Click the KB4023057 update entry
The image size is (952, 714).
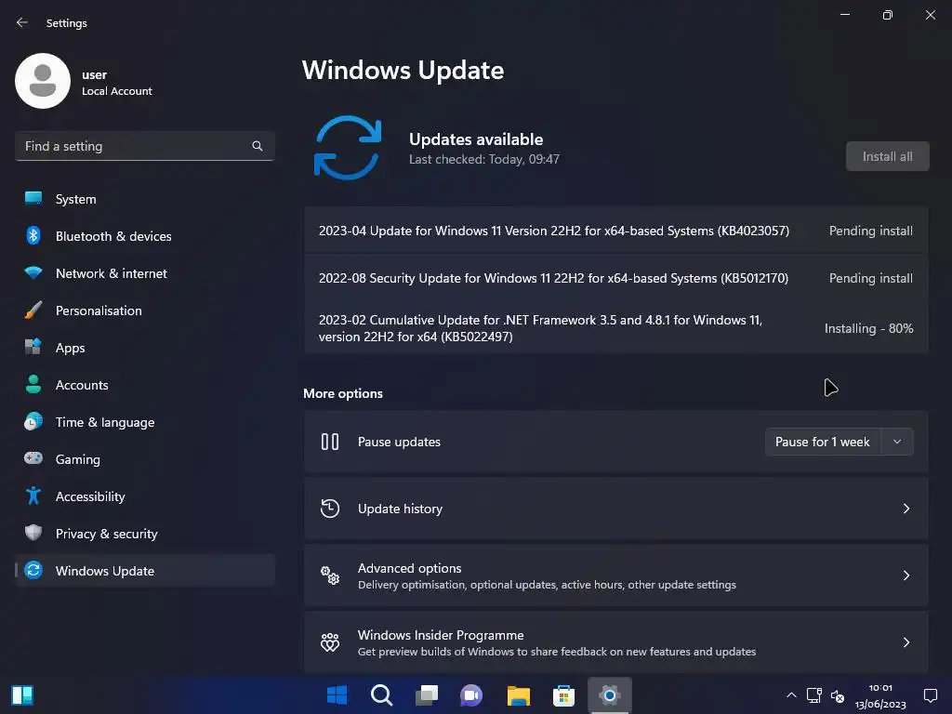[x=616, y=231]
